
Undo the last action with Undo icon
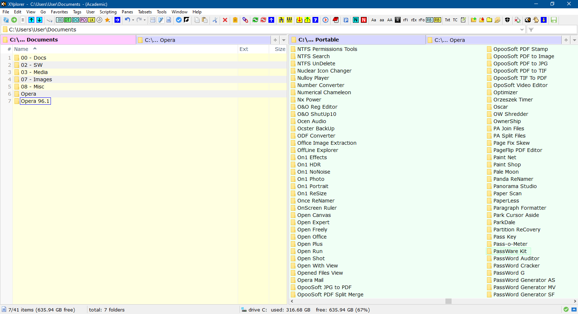(127, 20)
